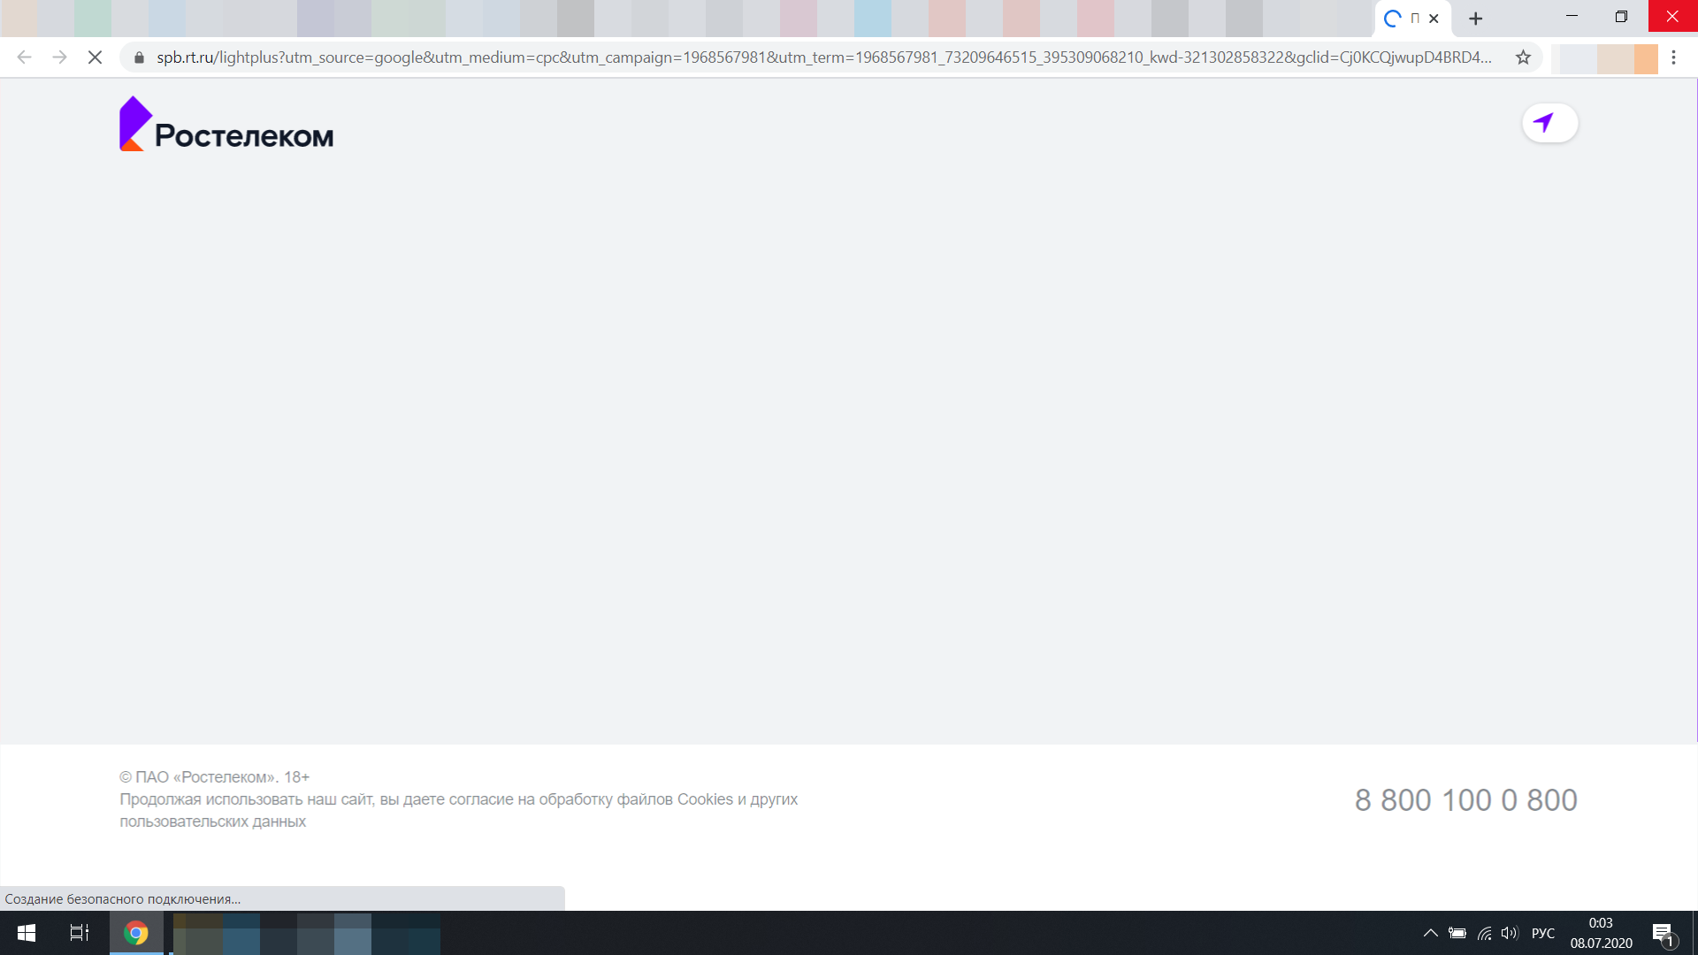Click the Cookies consent notice text

click(458, 810)
